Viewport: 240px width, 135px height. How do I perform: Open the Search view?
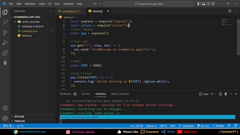5,22
